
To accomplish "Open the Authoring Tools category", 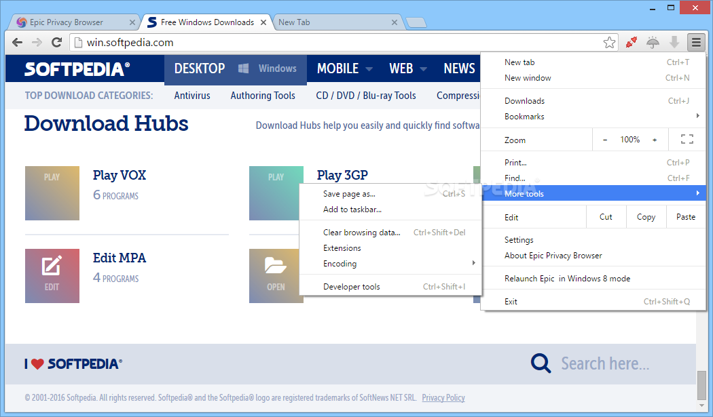I will [x=262, y=96].
